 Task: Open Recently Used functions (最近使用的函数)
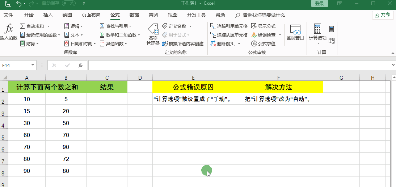pyautogui.click(x=40, y=35)
